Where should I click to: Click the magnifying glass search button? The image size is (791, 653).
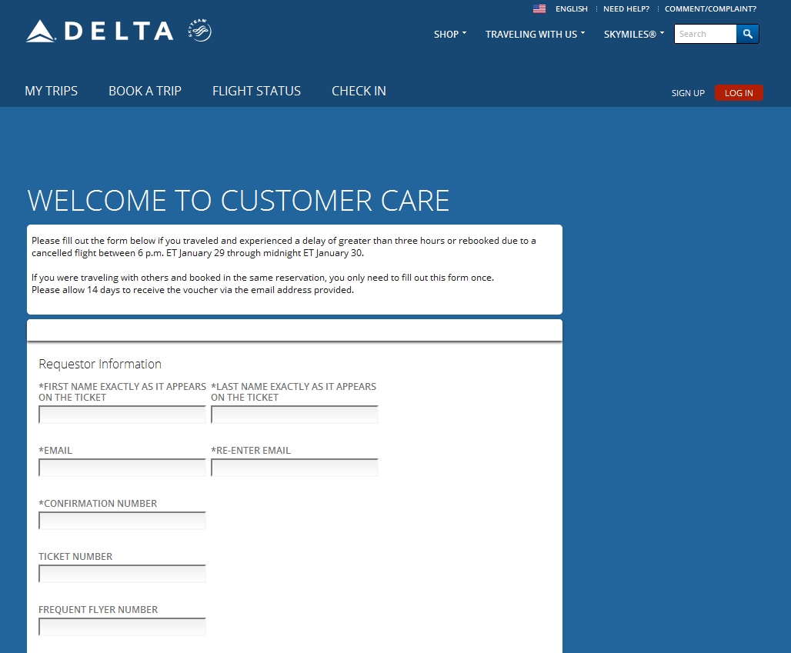(x=747, y=34)
